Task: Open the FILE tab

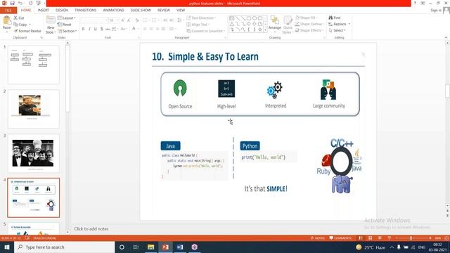Action: pyautogui.click(x=8, y=11)
